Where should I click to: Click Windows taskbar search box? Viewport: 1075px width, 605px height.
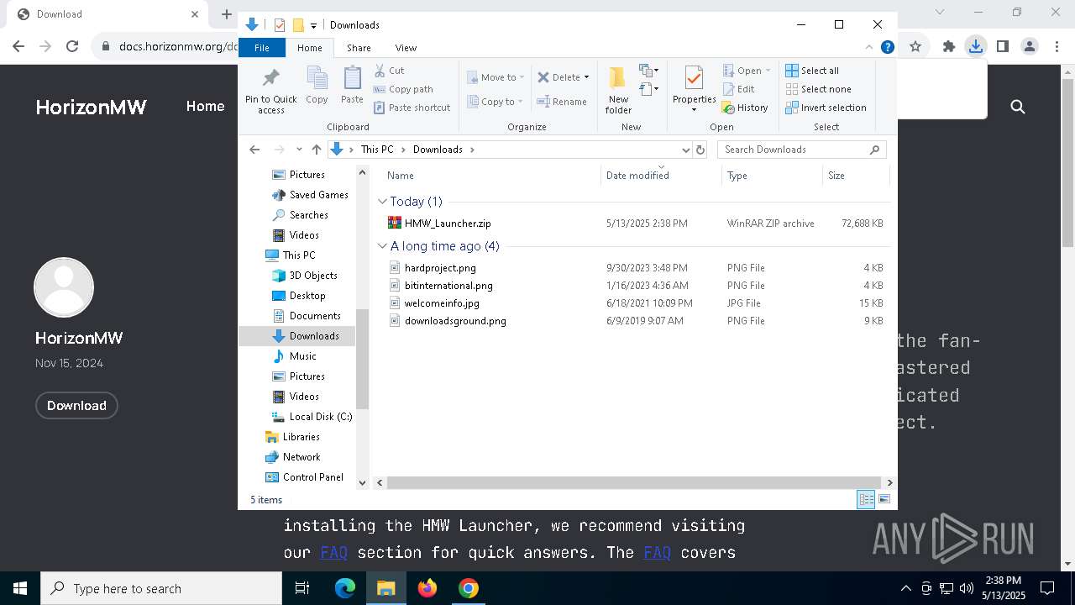pyautogui.click(x=161, y=588)
